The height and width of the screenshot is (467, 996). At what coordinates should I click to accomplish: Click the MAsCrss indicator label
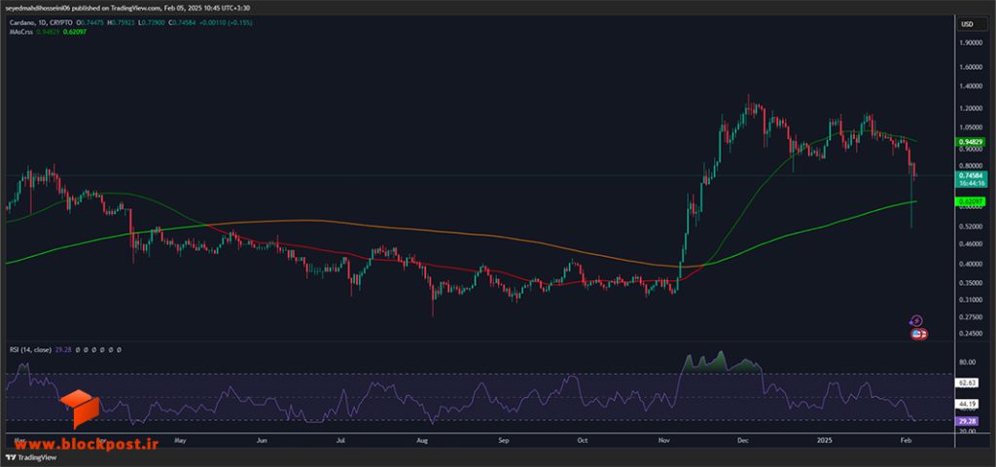point(19,32)
